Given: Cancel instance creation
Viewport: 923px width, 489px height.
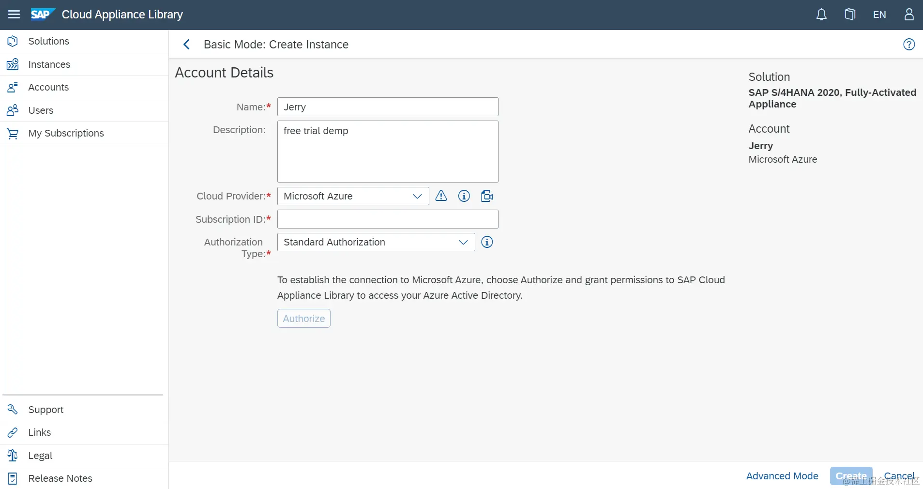Looking at the screenshot, I should (899, 476).
